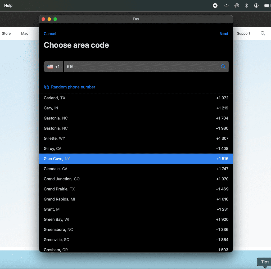Open the Support tab on website
This screenshot has width=271, height=269.
tap(243, 33)
